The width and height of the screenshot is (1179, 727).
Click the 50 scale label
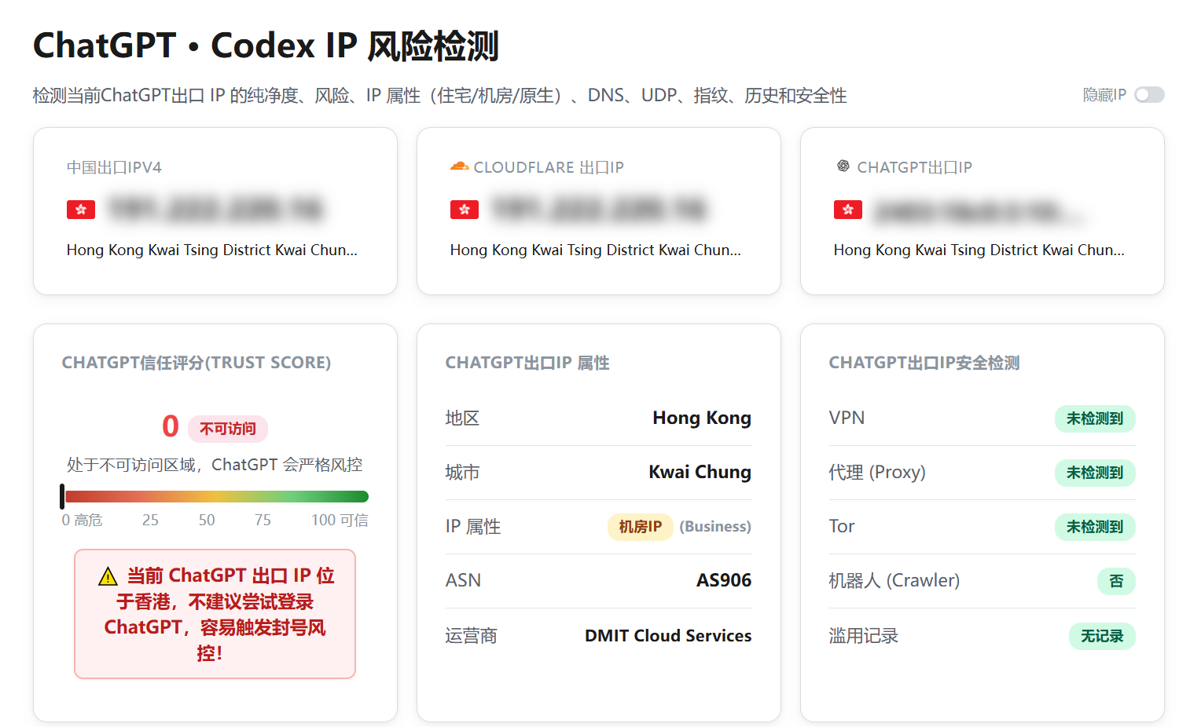point(207,520)
